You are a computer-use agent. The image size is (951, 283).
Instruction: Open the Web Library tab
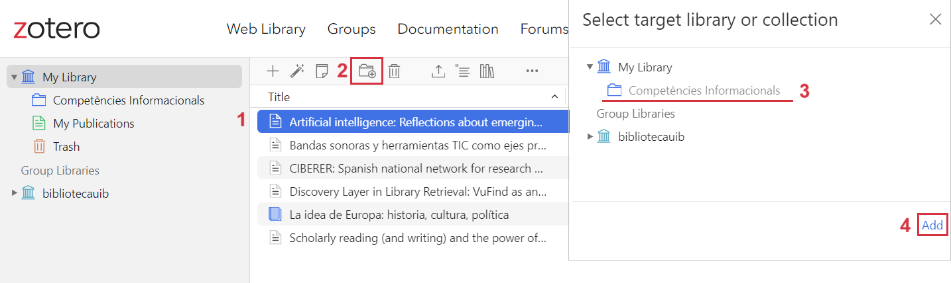click(x=266, y=29)
